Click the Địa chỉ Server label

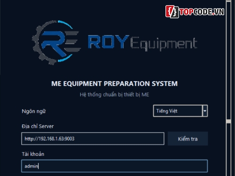(x=38, y=126)
